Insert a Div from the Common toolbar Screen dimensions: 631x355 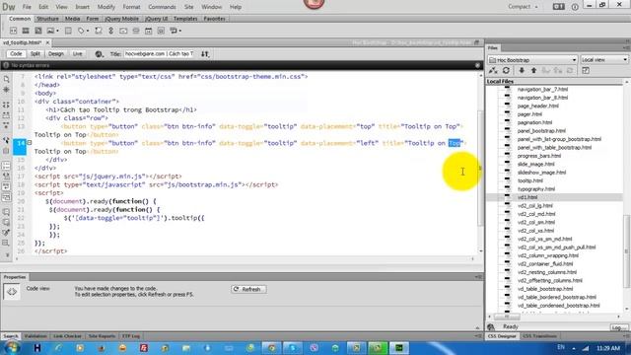click(x=13, y=31)
